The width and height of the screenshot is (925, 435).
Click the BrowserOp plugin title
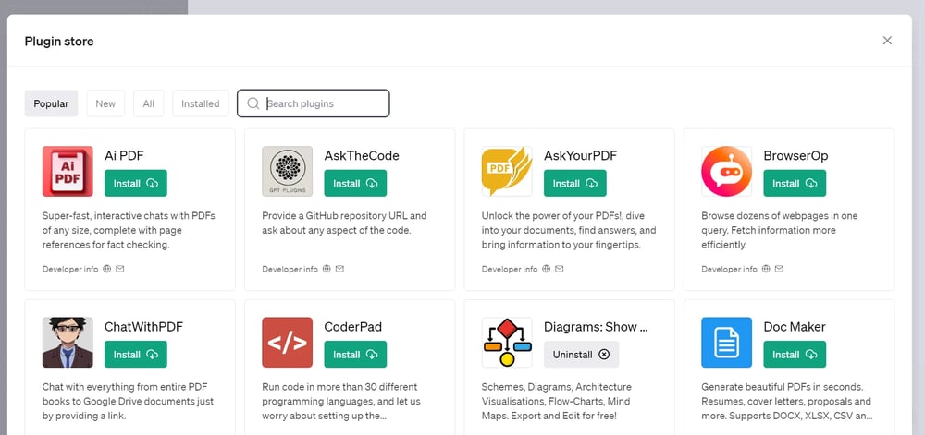[x=795, y=156]
